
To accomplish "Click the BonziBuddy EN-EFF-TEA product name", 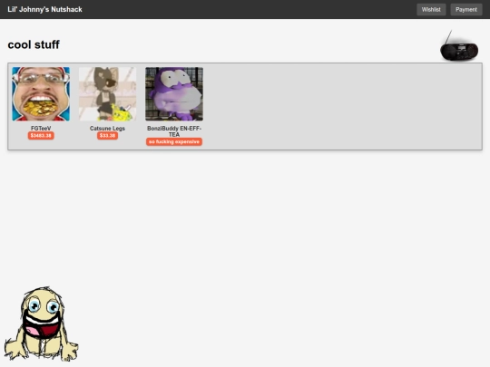I will [174, 131].
